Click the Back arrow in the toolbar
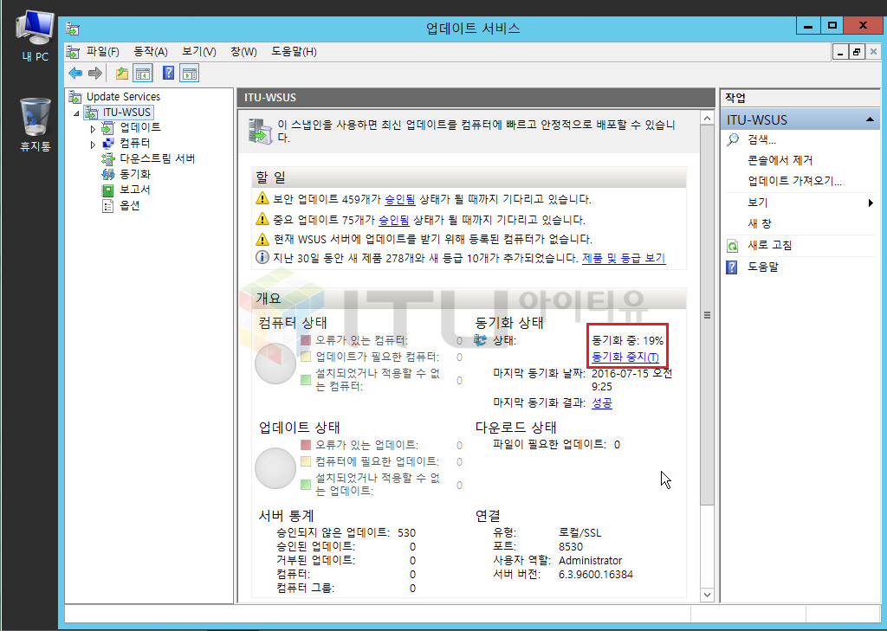The width and height of the screenshot is (887, 631). click(x=75, y=74)
